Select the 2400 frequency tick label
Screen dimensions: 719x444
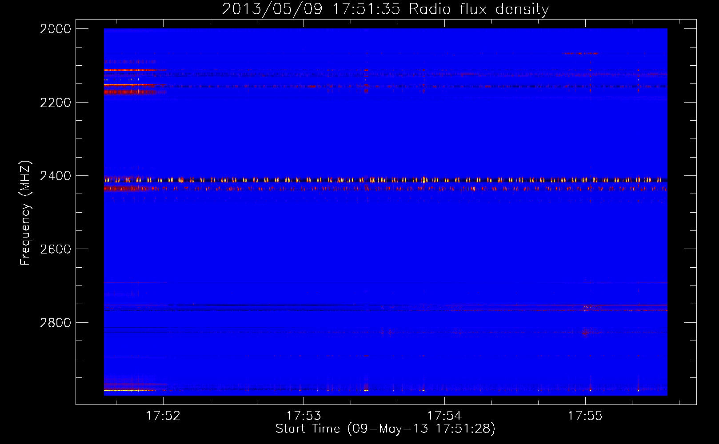[56, 176]
